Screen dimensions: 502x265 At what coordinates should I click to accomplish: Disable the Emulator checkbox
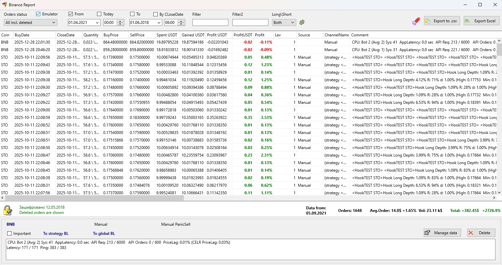[38, 14]
